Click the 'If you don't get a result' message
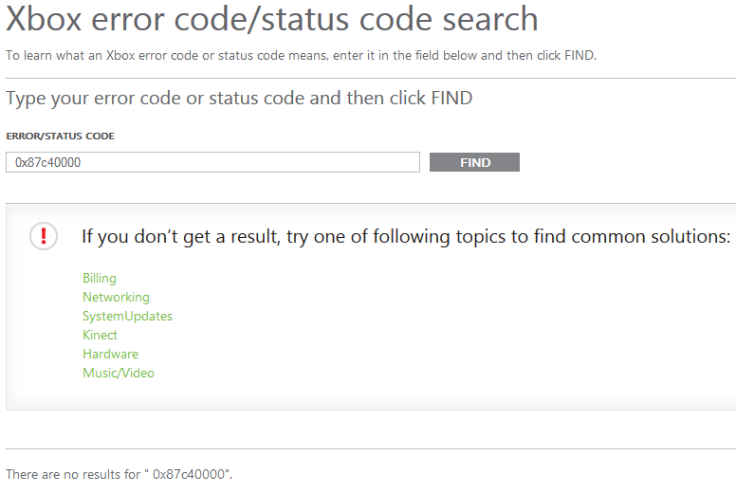Viewport: 736px width, 493px height. click(405, 236)
